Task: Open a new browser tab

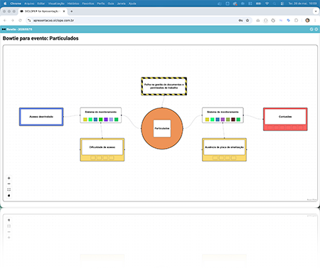Action: (x=72, y=11)
